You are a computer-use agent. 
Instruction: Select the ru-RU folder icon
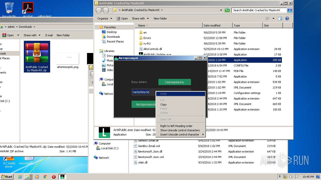pyautogui.click(x=141, y=43)
